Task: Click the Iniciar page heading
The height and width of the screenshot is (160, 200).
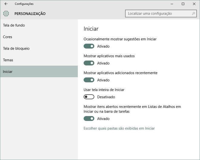Action: point(91,29)
